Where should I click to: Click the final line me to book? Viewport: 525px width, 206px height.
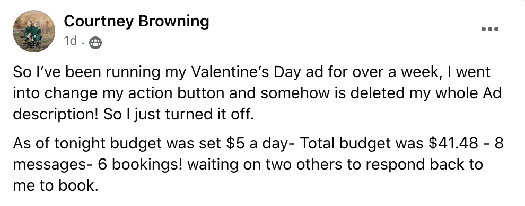[x=56, y=186]
